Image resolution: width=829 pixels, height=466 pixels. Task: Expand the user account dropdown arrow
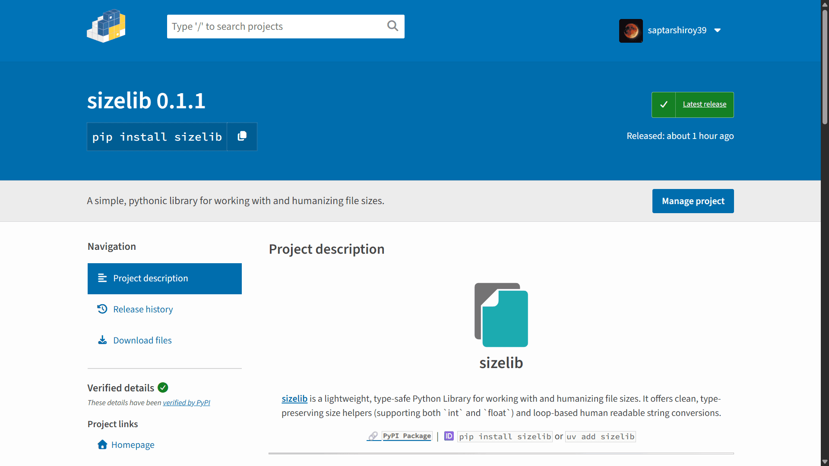coord(718,30)
